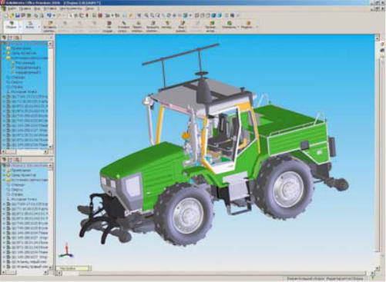This screenshot has width=386, height=282.
Task: Click the Сборка (Assembly) CommandManager button
Action: click(x=11, y=25)
